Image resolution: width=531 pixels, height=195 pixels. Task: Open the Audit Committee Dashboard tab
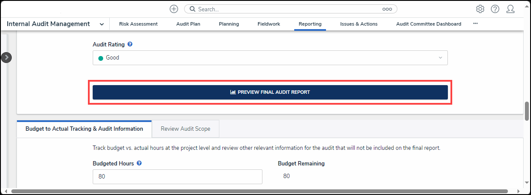pos(428,24)
